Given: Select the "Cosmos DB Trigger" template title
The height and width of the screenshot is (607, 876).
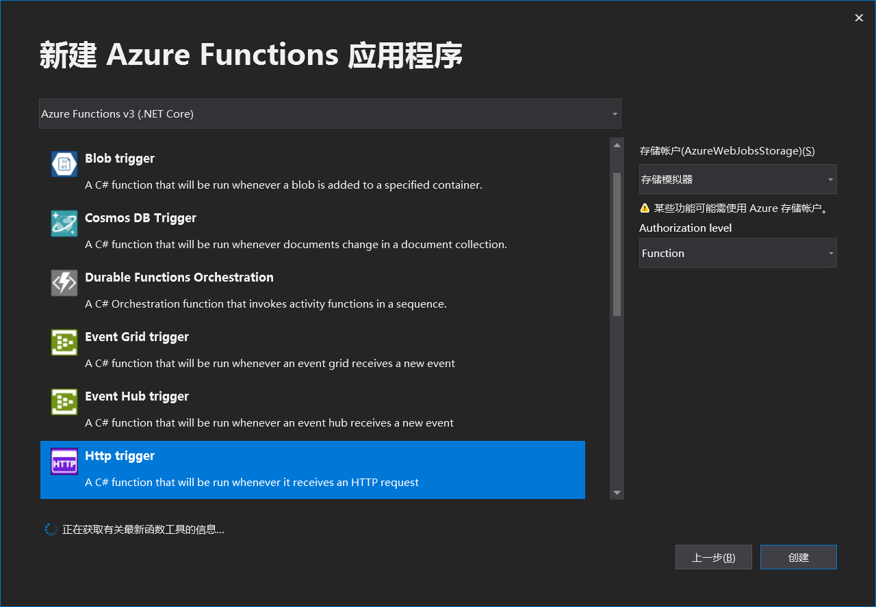Looking at the screenshot, I should click(140, 218).
